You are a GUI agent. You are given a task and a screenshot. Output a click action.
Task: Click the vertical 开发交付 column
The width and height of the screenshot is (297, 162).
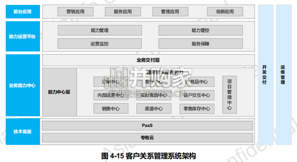tap(266, 75)
